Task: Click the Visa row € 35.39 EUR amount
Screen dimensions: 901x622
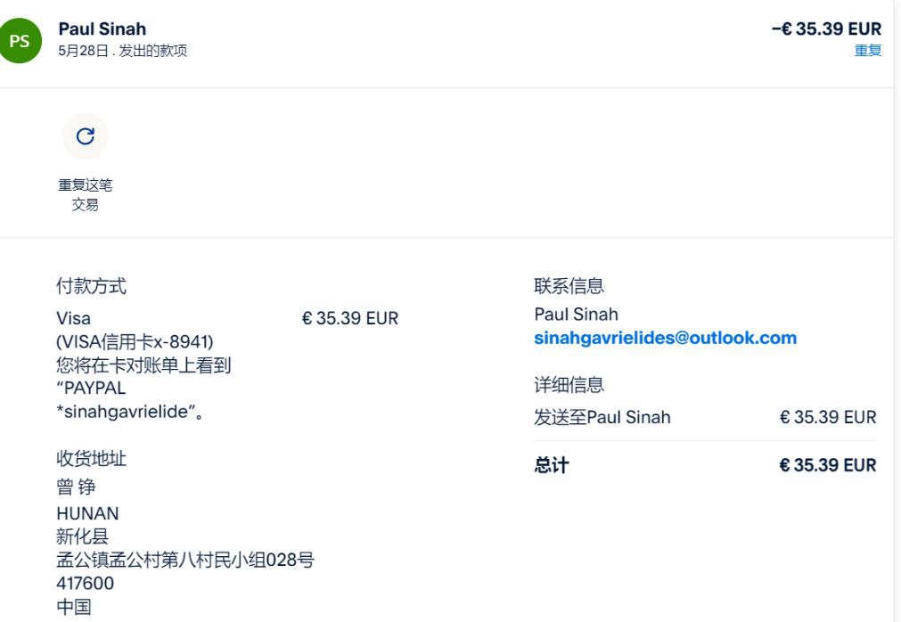Action: point(350,318)
